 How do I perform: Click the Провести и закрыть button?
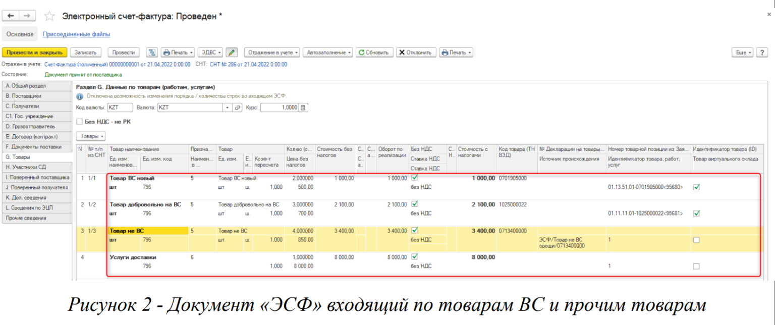34,52
